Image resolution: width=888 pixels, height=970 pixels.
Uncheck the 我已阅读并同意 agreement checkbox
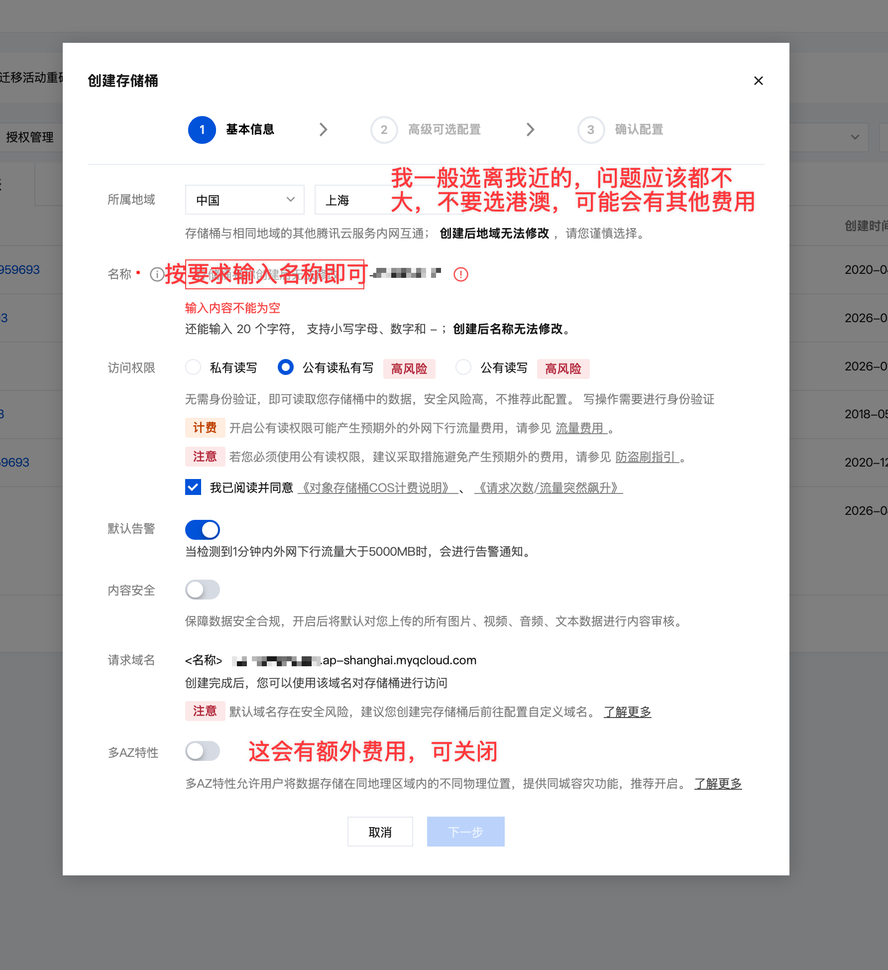coord(193,487)
